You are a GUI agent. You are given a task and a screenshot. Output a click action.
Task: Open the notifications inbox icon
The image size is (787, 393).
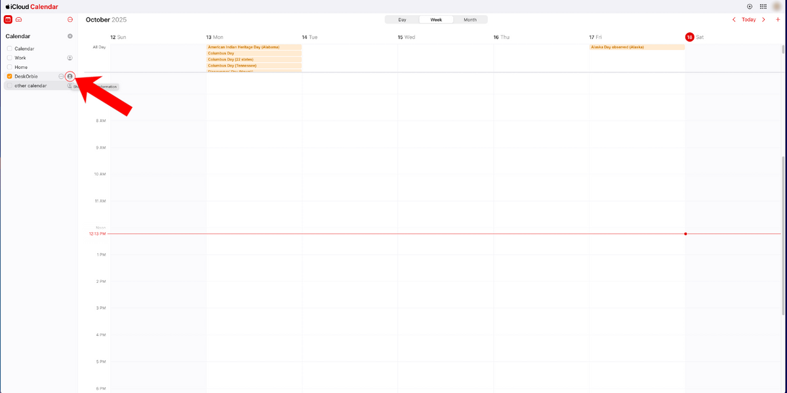[19, 20]
